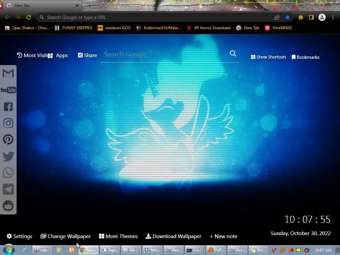
Task: Go forward using the browser forward arrow
Action: [18, 17]
